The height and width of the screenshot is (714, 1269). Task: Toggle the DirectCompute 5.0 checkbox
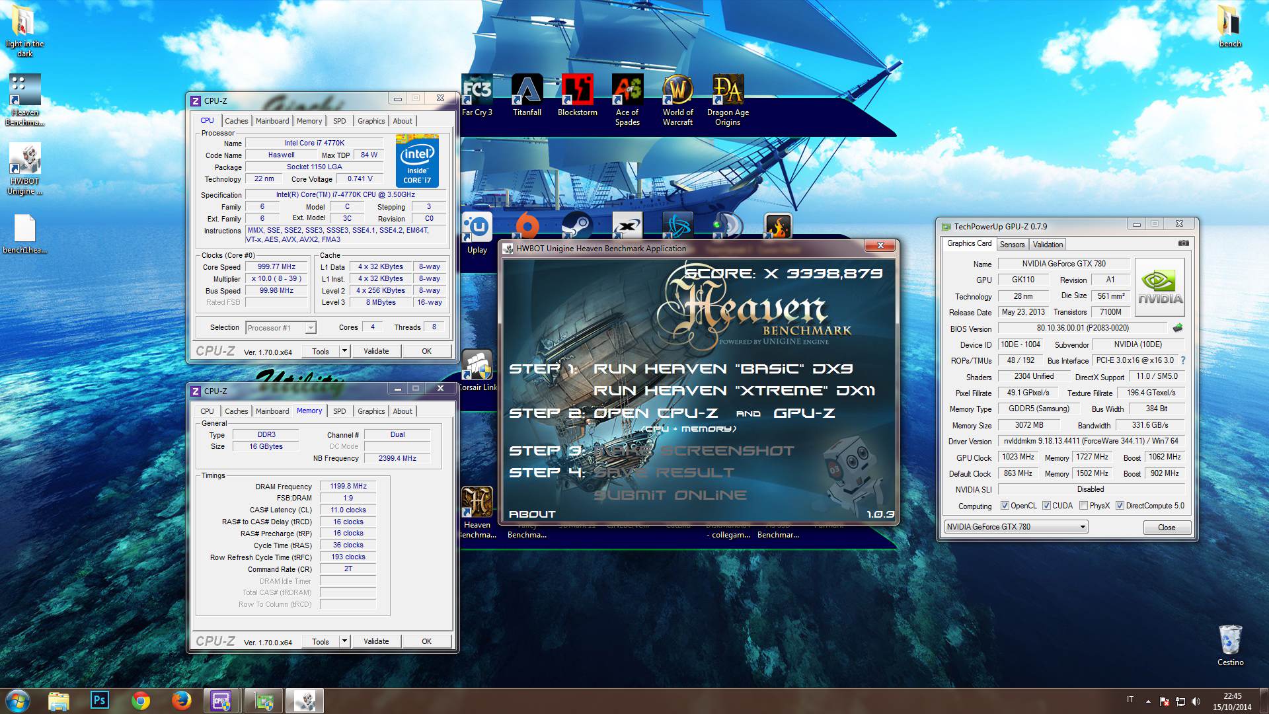(1120, 506)
